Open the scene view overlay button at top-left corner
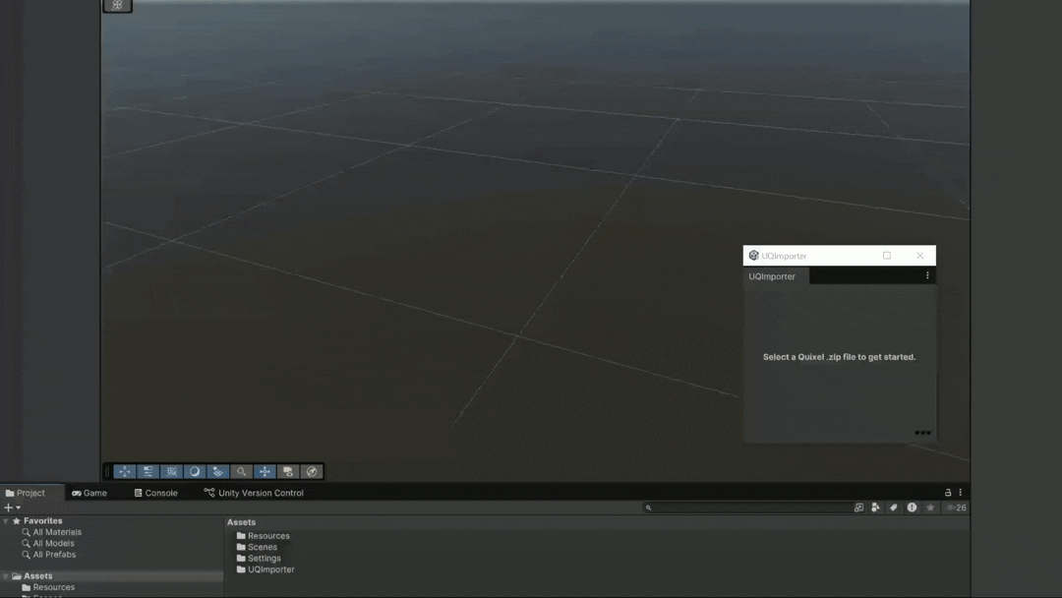This screenshot has height=598, width=1062. point(117,6)
